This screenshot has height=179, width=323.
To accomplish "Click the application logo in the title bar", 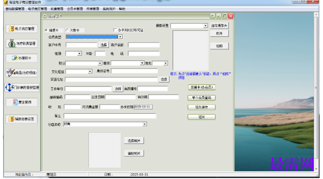I will (6, 2).
